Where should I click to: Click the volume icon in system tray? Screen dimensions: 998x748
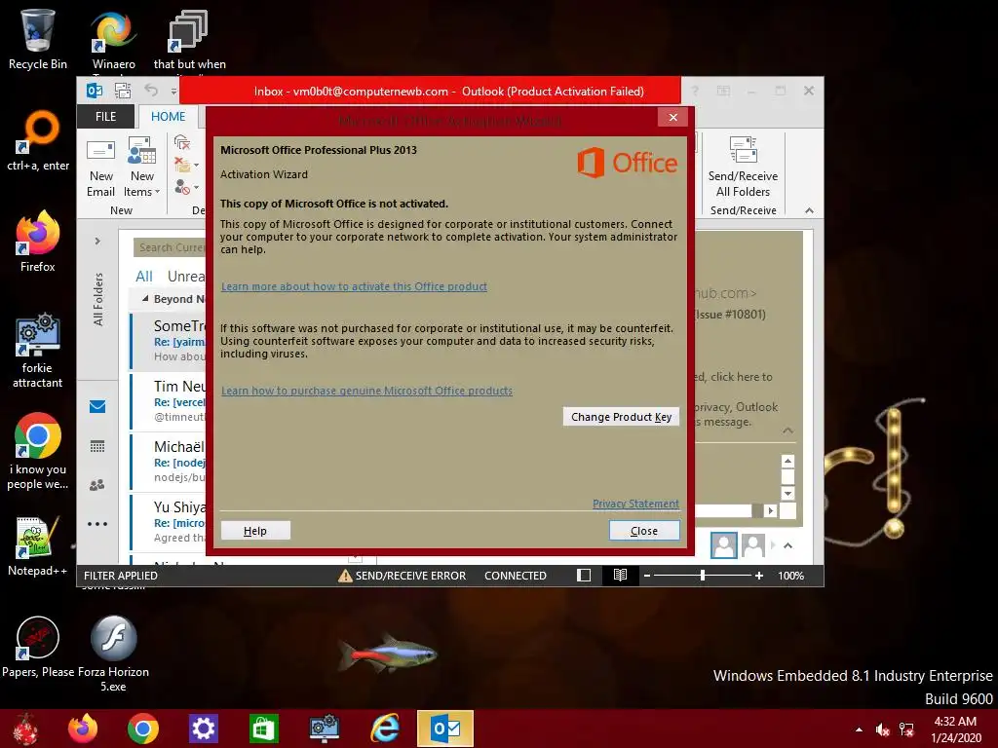(882, 729)
